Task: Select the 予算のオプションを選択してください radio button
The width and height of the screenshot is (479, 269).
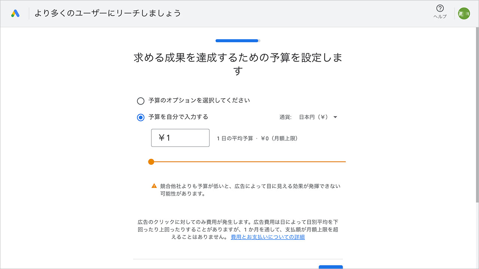Action: pos(140,101)
